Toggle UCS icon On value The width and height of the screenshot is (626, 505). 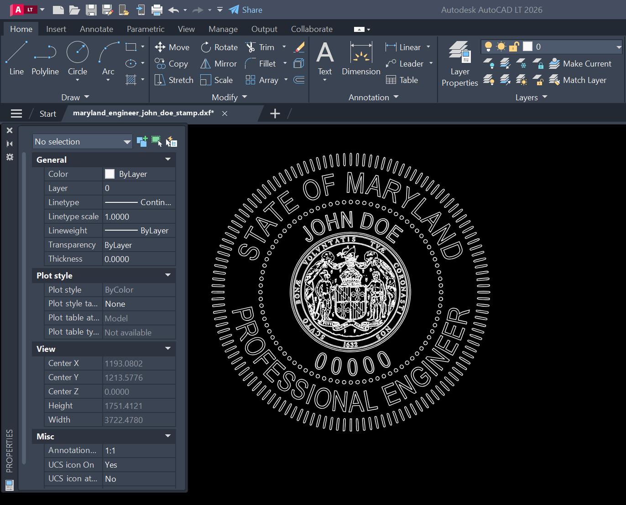point(139,465)
